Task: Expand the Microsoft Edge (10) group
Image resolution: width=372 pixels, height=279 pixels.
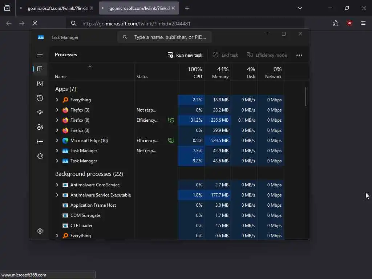Action: pos(57,141)
